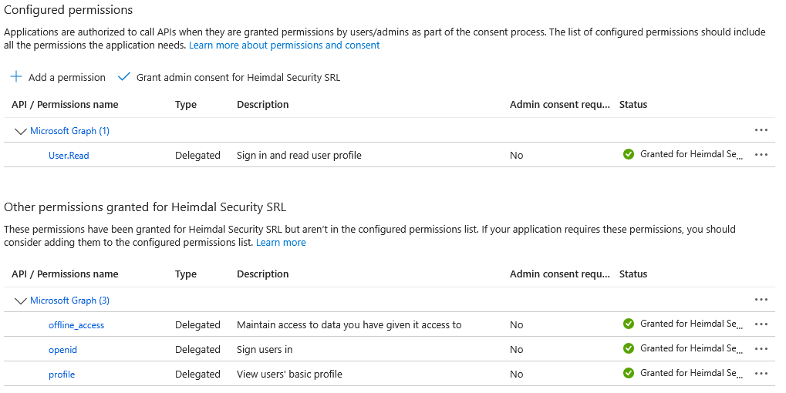786x393 pixels.
Task: Open ellipsis menu for the Microsoft Graph (1) row
Action: (761, 130)
